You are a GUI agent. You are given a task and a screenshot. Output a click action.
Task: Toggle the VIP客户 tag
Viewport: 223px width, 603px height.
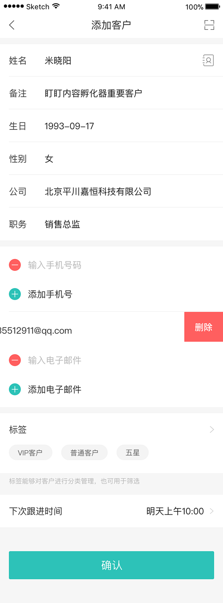(31, 452)
